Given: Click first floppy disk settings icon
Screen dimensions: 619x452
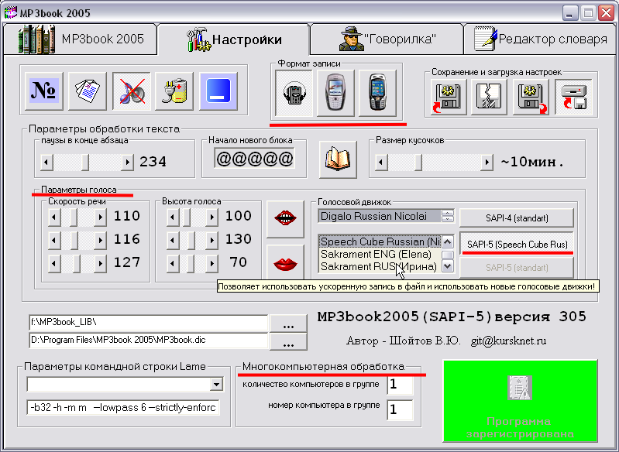Looking at the screenshot, I should 448,97.
